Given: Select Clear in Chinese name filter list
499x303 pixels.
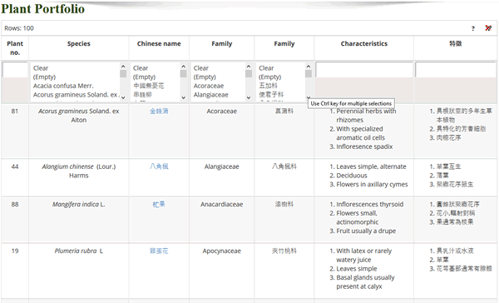Looking at the screenshot, I should 141,68.
